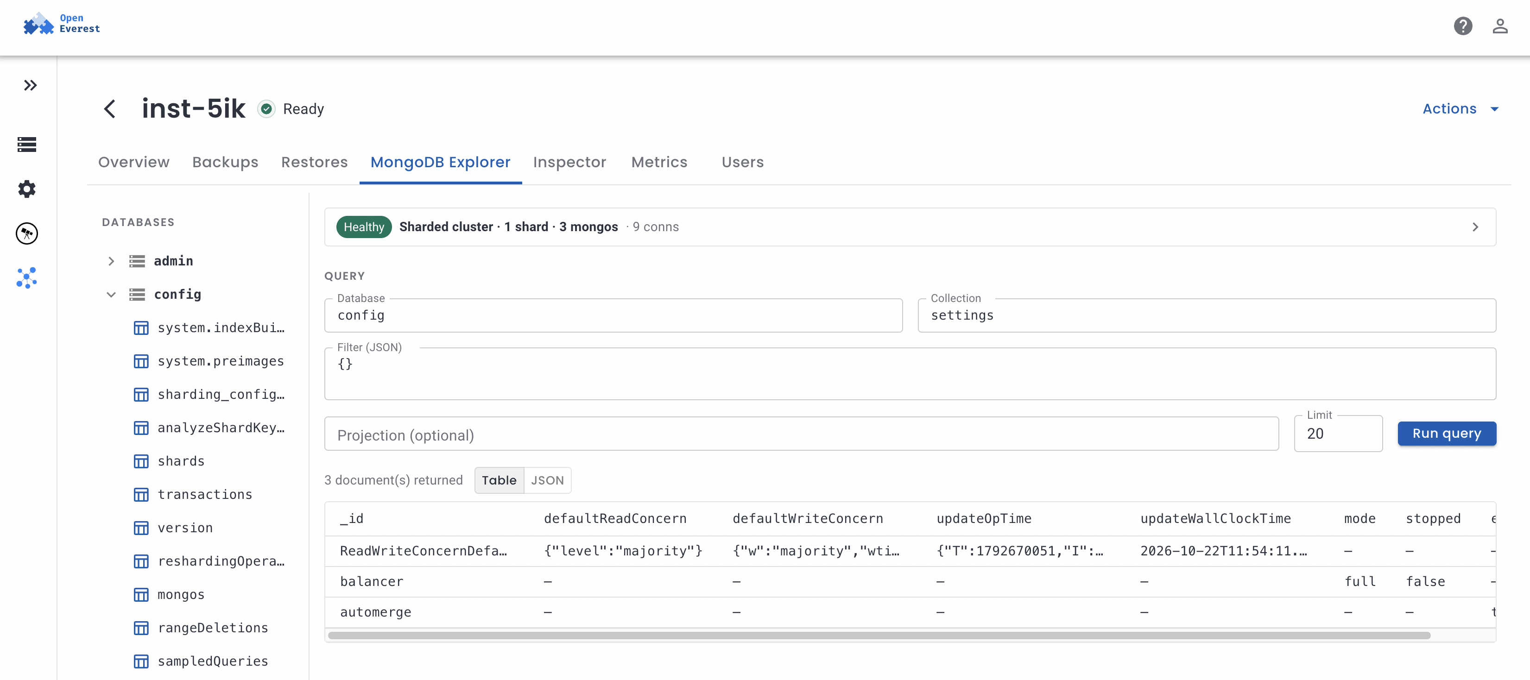
Task: Expand the admin database tree
Action: (x=111, y=261)
